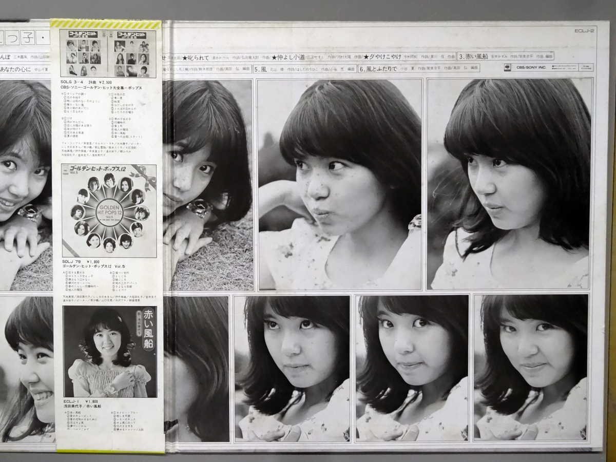Click the song title "★夕やけこやけ"
Viewport: 616px width, 462px height.
coord(382,56)
